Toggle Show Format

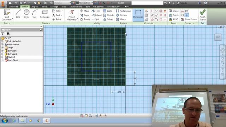tap(189, 19)
